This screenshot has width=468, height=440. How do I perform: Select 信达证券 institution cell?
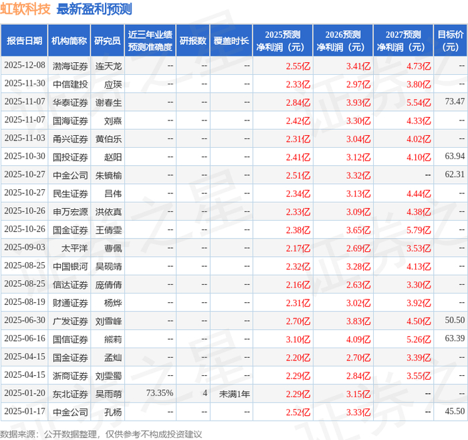pos(70,284)
